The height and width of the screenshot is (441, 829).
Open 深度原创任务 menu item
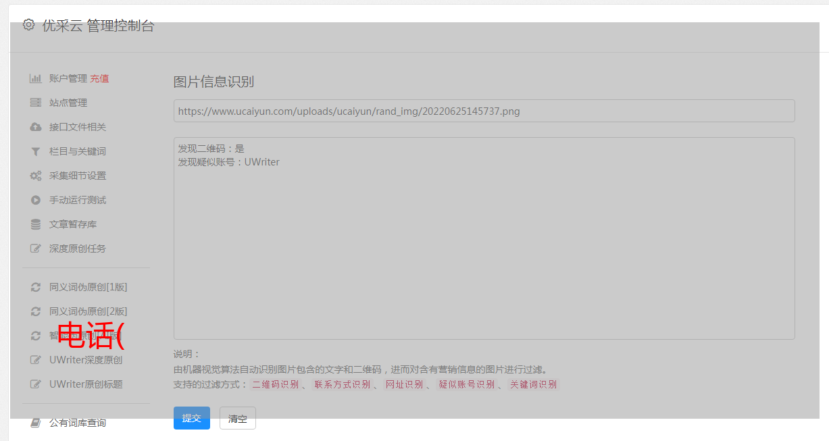tap(78, 249)
